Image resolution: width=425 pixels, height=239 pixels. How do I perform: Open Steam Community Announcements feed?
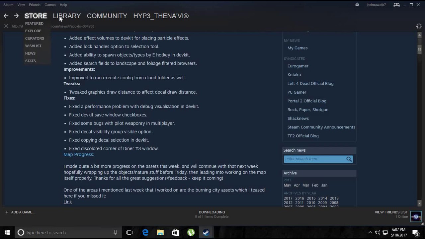tap(321, 127)
